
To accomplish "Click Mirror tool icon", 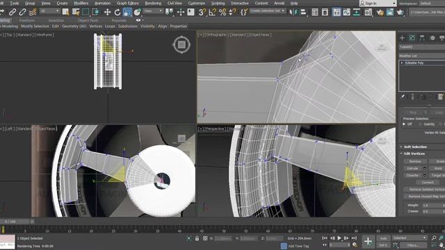I will pos(293,12).
